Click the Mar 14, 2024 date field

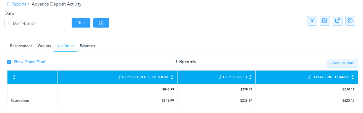[35, 23]
